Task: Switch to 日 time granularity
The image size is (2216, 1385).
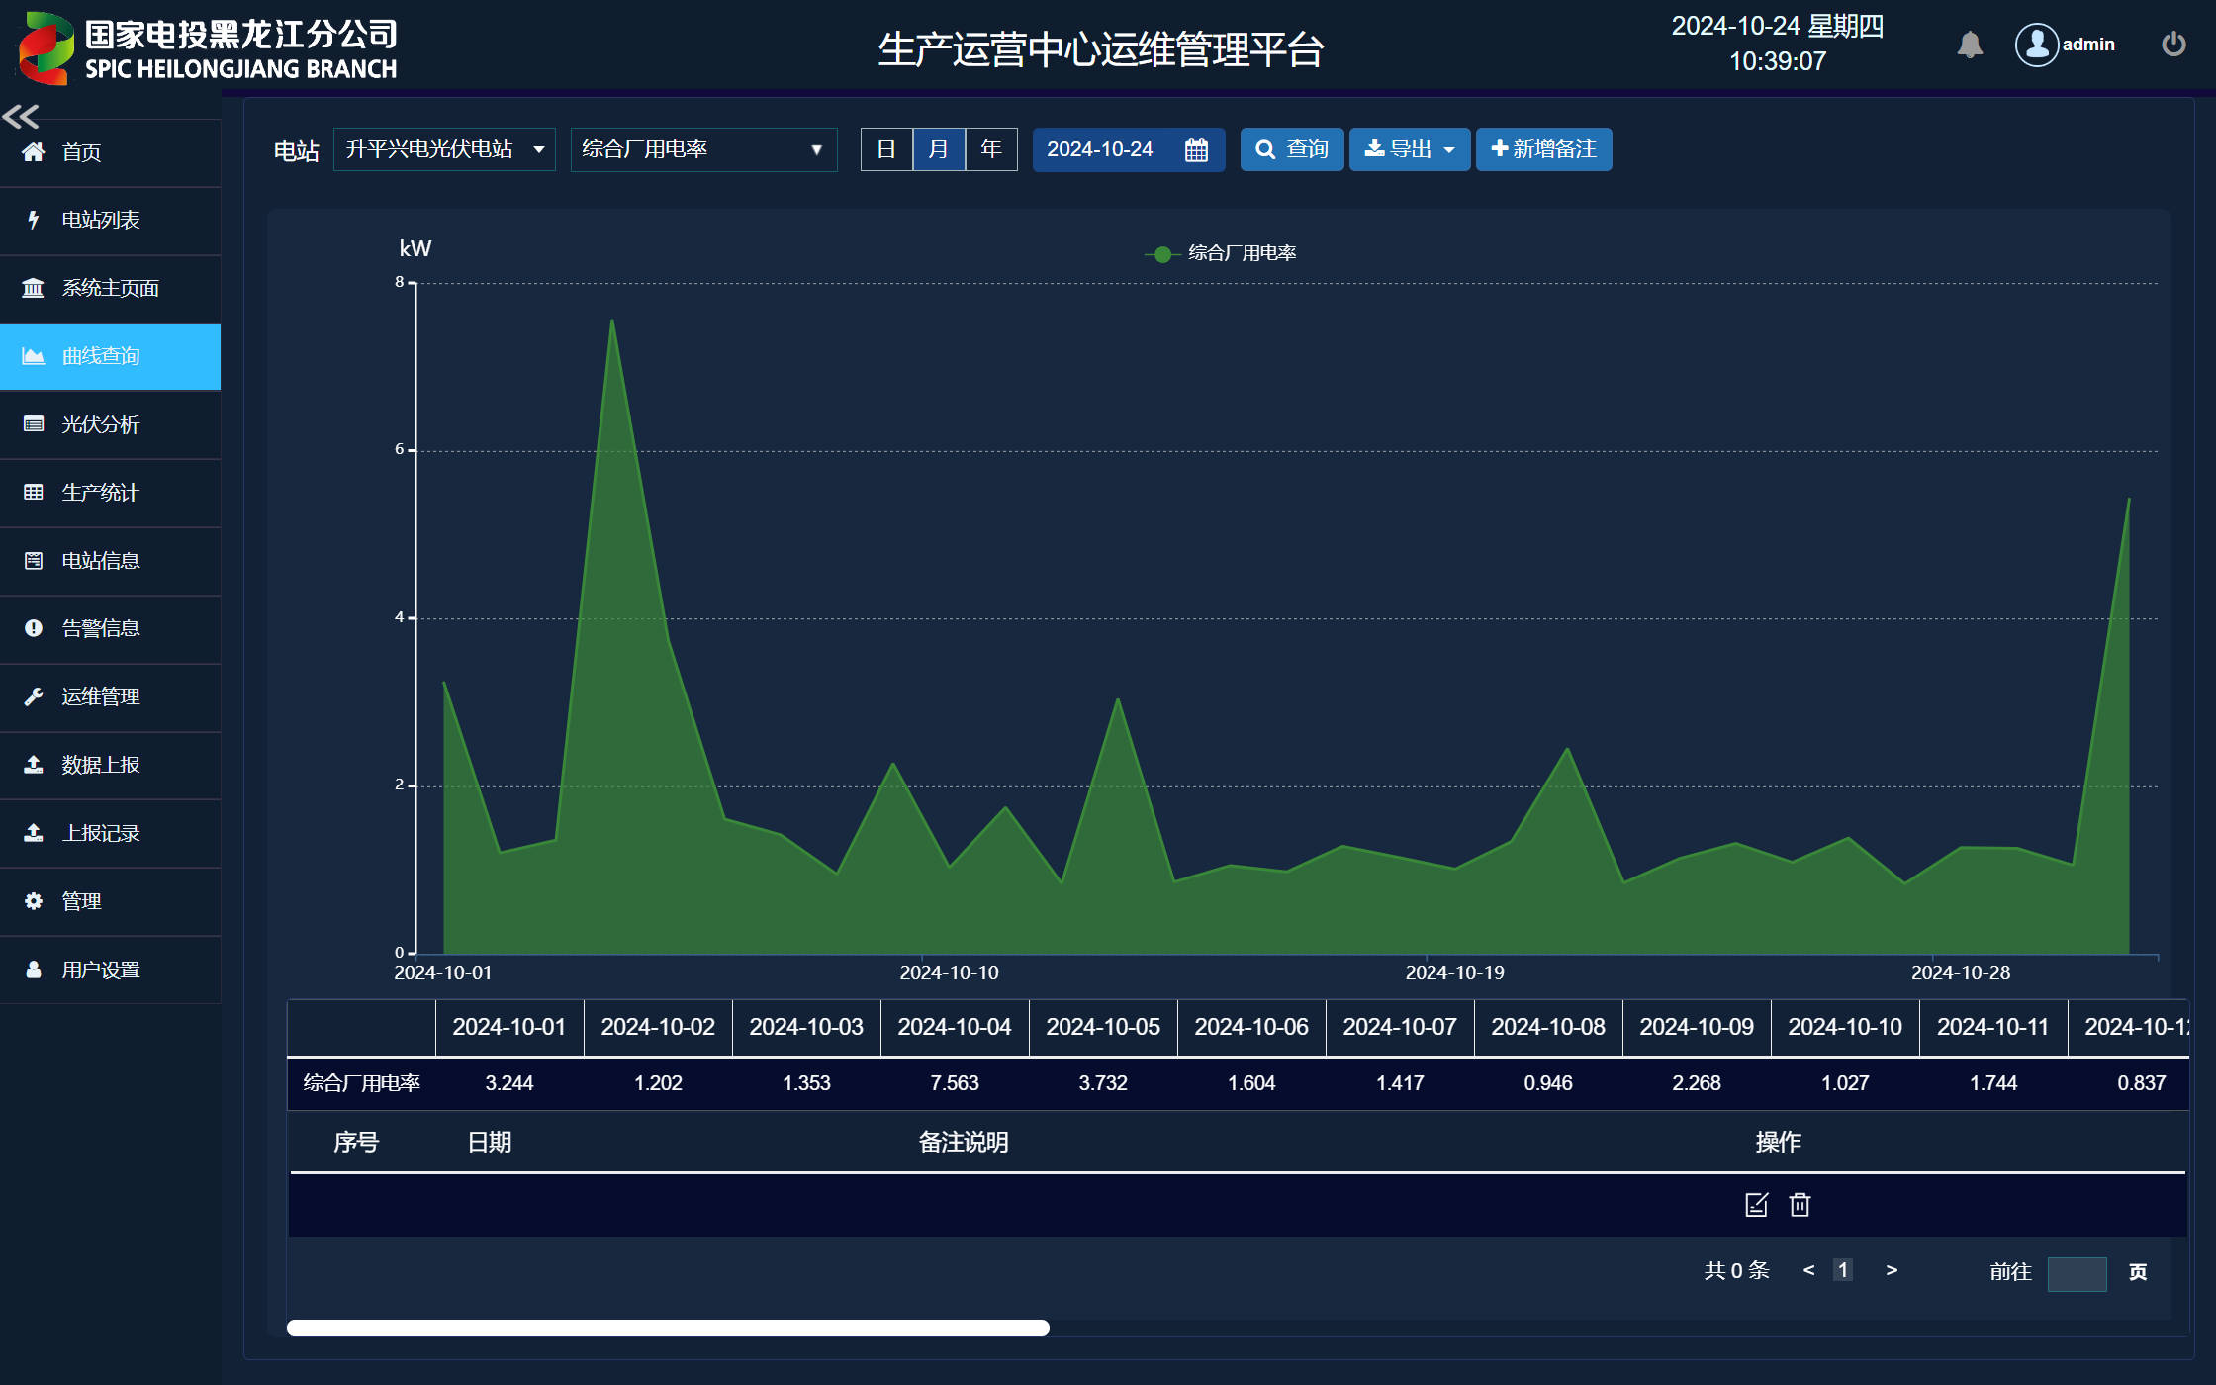Action: coord(886,149)
